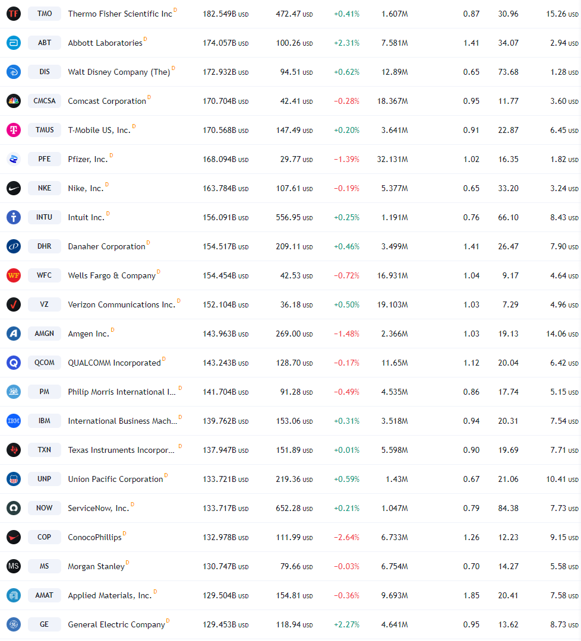Click General Electric's +2.27% change value
The height and width of the screenshot is (641, 581).
tap(346, 624)
